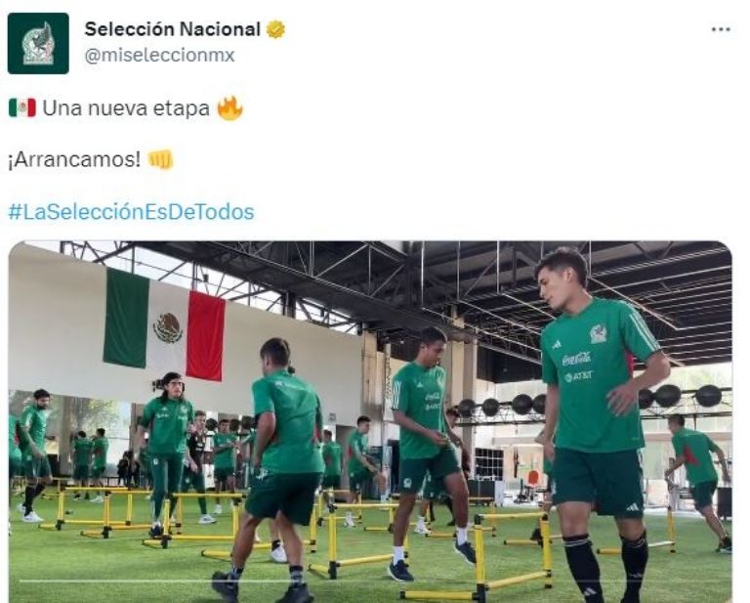
Task: Open the Selección Nacional profile avatar
Action: pyautogui.click(x=38, y=43)
